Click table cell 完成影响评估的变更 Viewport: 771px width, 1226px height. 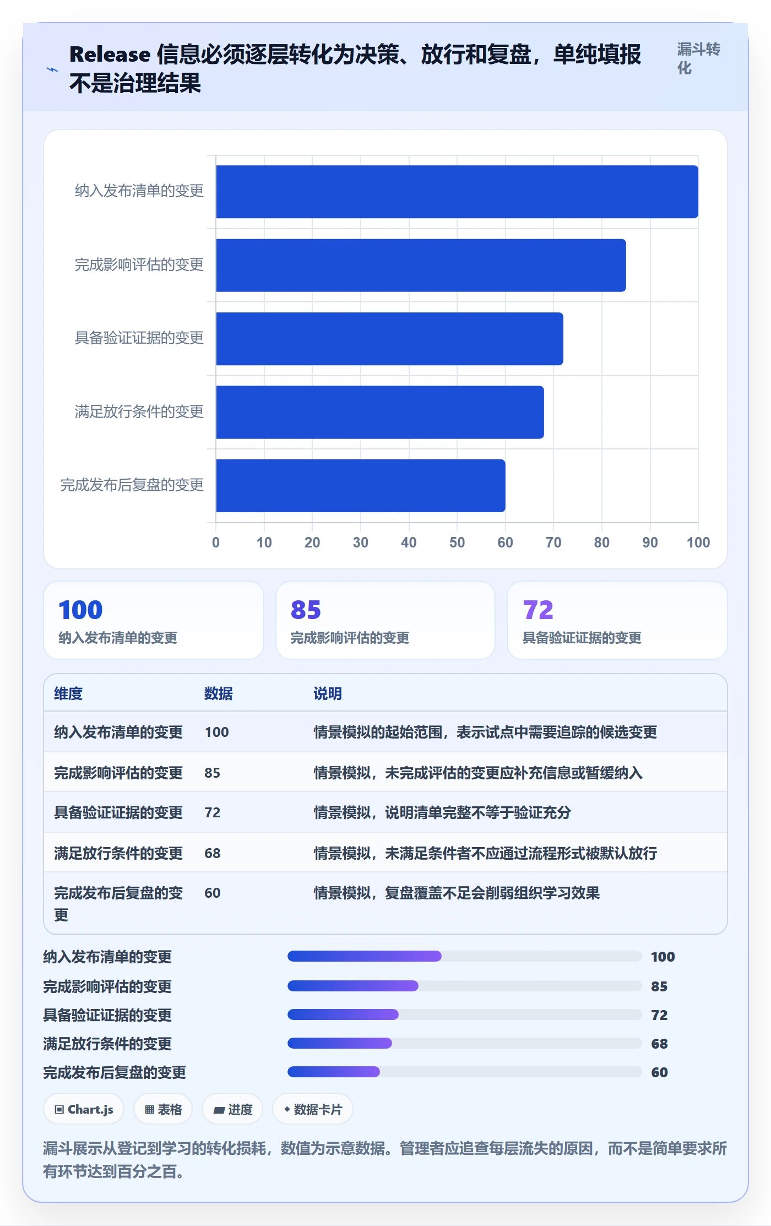118,773
